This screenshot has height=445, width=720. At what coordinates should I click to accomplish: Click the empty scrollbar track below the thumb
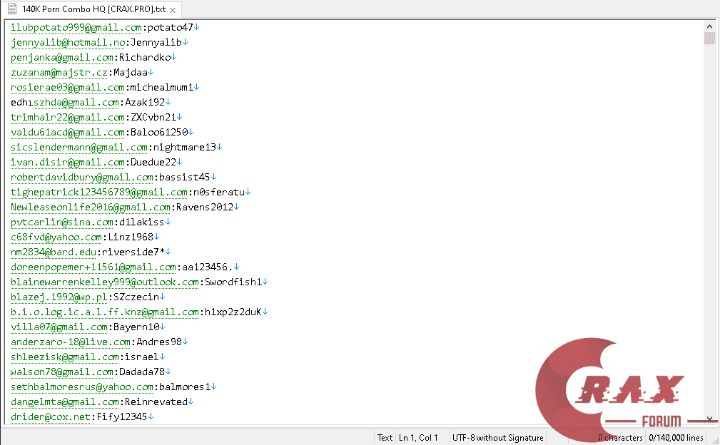pos(709,230)
